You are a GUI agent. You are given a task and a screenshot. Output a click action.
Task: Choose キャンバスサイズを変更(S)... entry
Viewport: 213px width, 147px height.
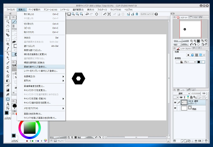coord(41,90)
